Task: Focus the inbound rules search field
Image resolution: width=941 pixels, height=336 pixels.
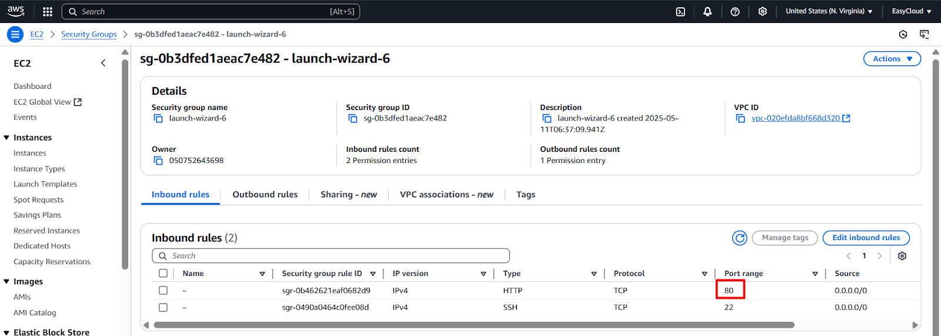Action: 331,256
